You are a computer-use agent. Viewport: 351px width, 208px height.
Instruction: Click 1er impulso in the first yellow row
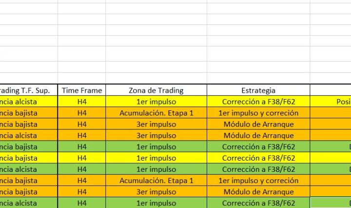click(x=156, y=102)
